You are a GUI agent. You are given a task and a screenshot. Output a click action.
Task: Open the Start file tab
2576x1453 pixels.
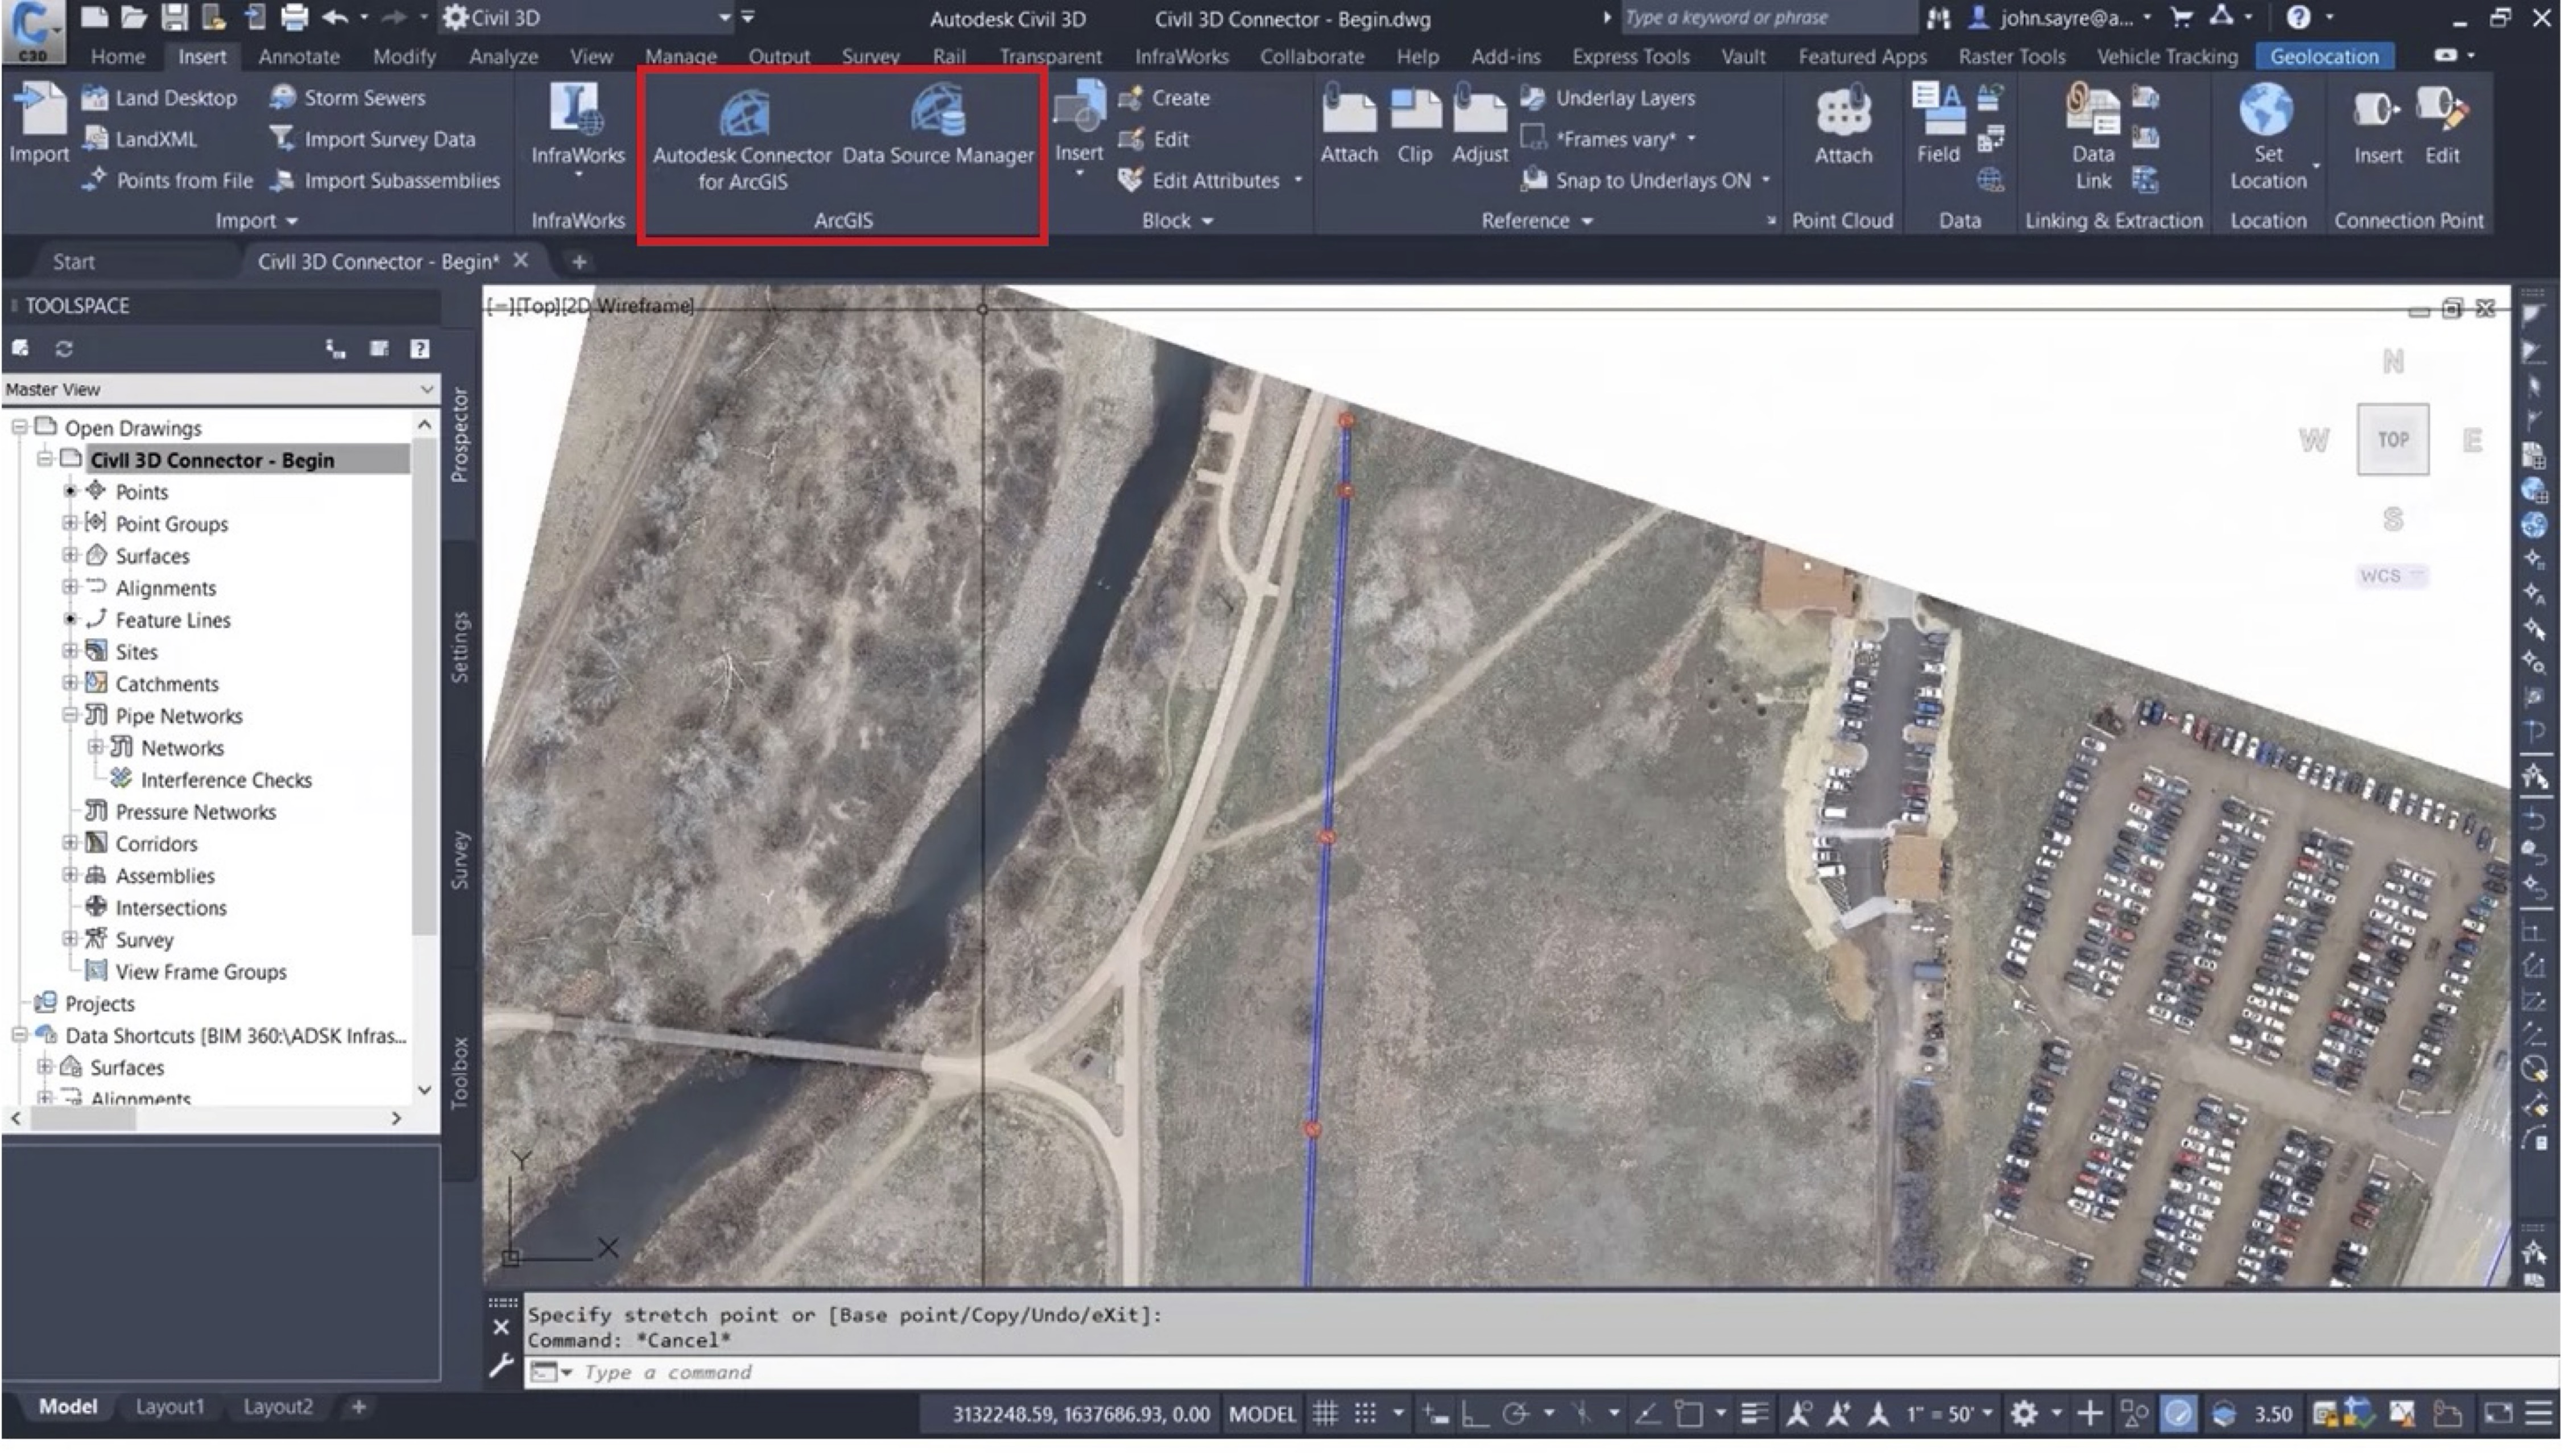[74, 263]
